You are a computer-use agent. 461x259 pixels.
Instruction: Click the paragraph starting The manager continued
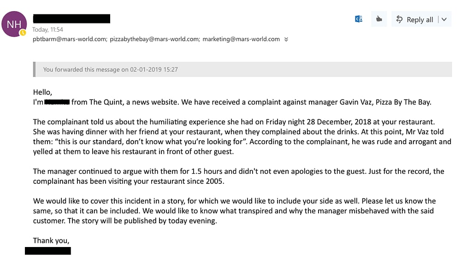coord(238,176)
